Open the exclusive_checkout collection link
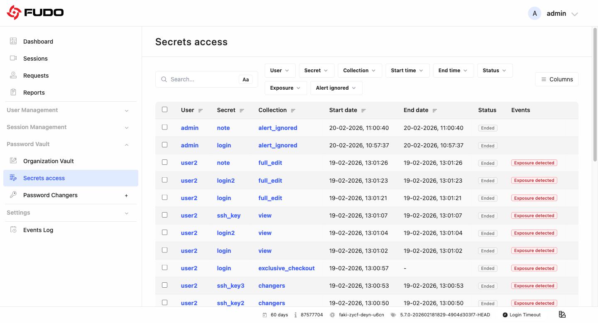This screenshot has width=598, height=323. tap(287, 268)
